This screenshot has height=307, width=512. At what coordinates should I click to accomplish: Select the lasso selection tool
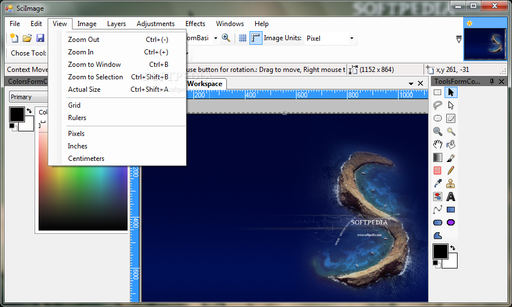pos(438,105)
